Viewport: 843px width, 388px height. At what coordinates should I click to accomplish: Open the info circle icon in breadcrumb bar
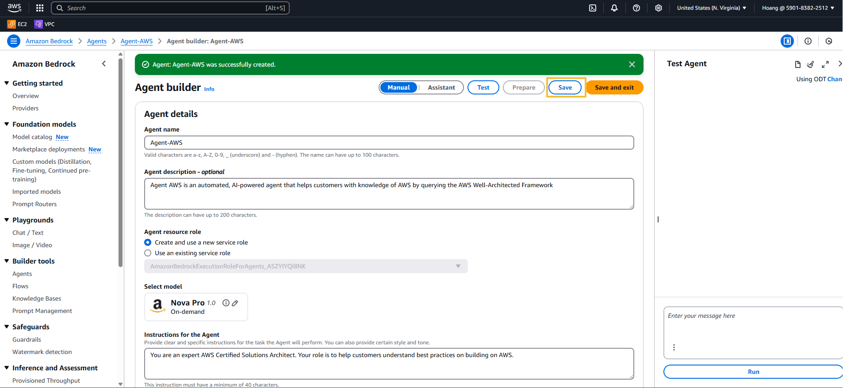[x=808, y=41]
